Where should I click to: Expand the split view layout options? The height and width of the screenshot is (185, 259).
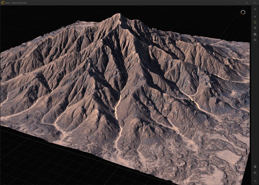255,173
